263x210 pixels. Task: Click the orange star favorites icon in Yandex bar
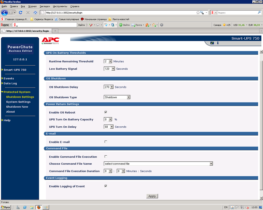[x=154, y=25]
